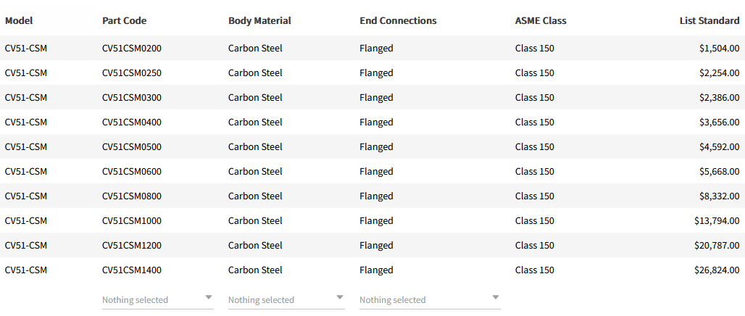The width and height of the screenshot is (745, 316).
Task: Sort by Body Material column header
Action: [x=259, y=20]
